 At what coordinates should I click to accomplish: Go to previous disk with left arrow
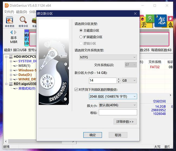click(x=11, y=32)
